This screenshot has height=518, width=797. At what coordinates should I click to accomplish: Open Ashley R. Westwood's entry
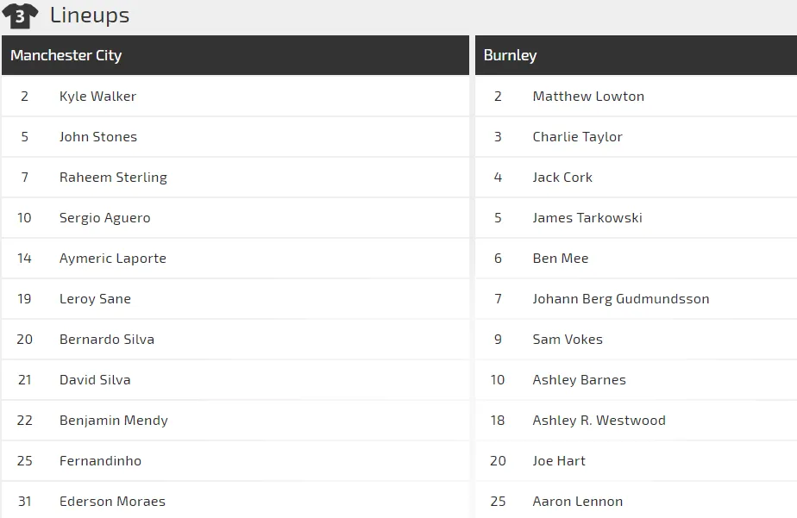(x=599, y=421)
